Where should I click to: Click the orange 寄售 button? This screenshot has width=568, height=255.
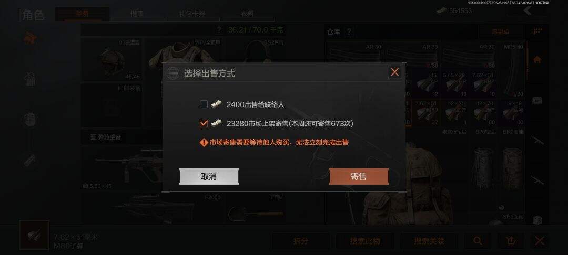pos(359,176)
